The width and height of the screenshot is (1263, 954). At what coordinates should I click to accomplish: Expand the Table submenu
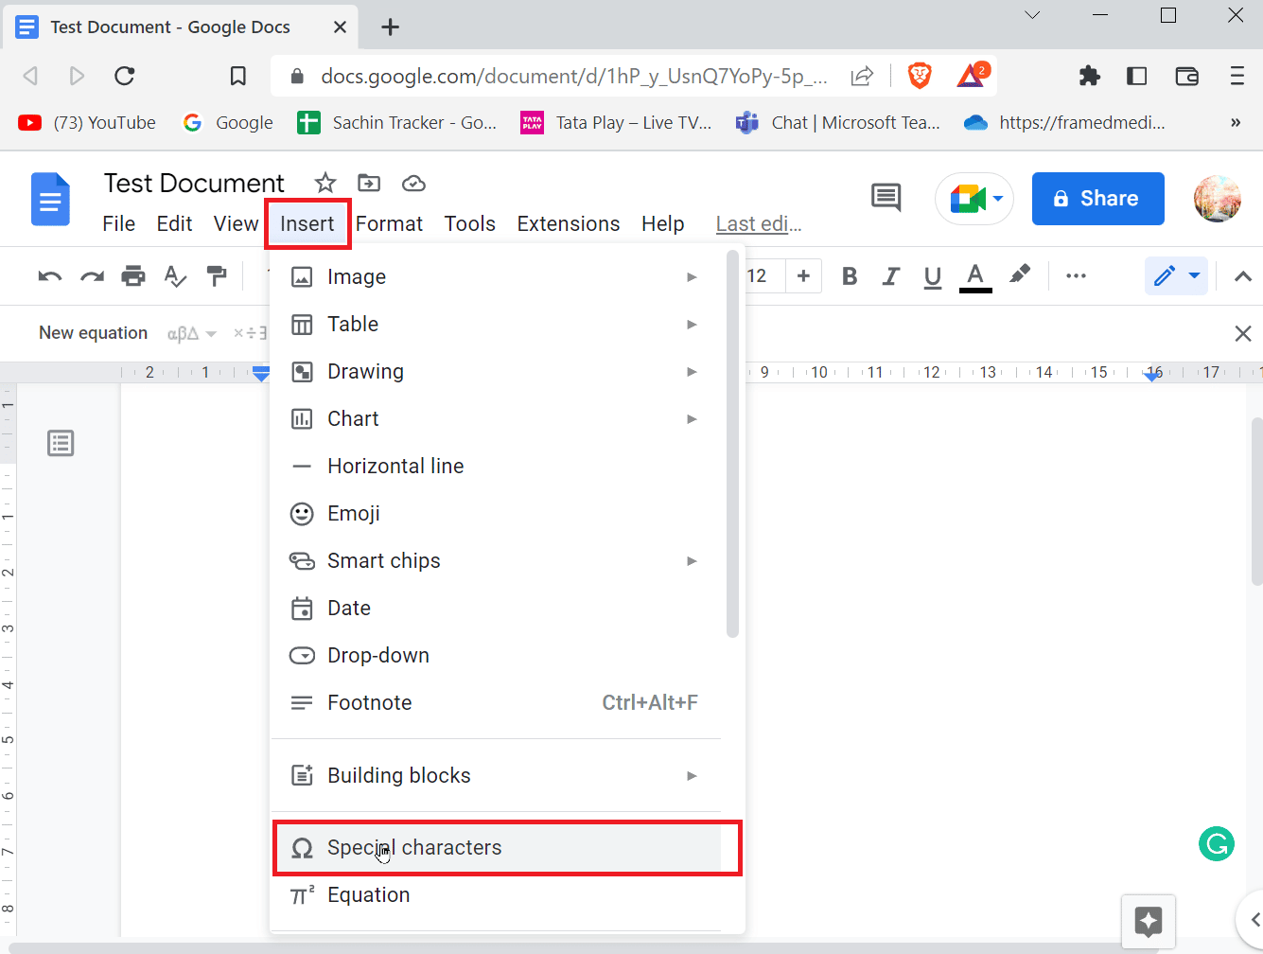coord(692,324)
